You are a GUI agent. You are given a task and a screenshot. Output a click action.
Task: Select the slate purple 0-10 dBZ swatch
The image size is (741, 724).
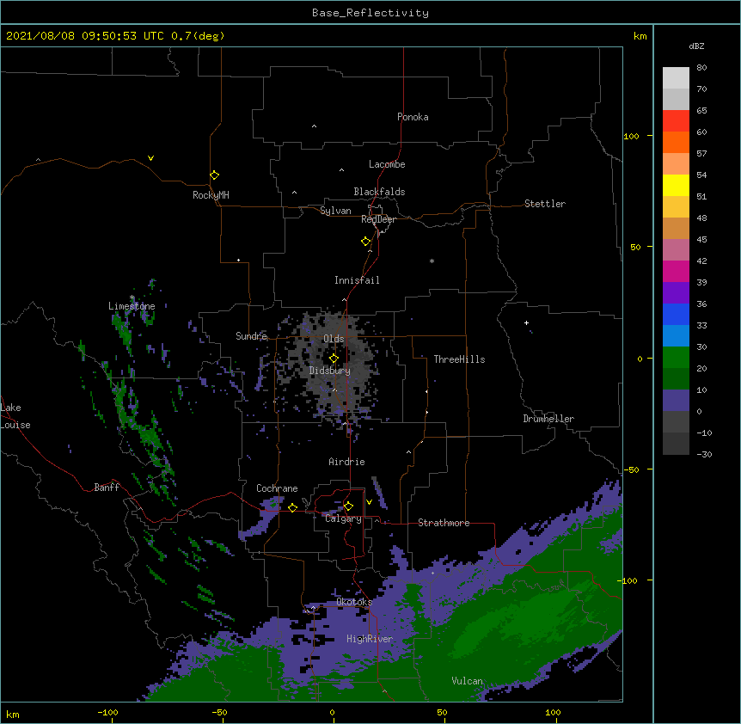coord(676,401)
